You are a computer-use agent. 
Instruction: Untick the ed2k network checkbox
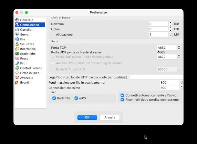point(76,98)
